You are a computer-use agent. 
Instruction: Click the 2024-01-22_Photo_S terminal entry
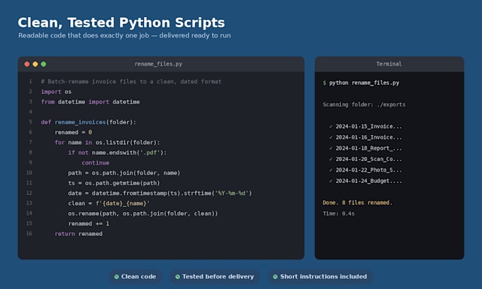coord(369,170)
